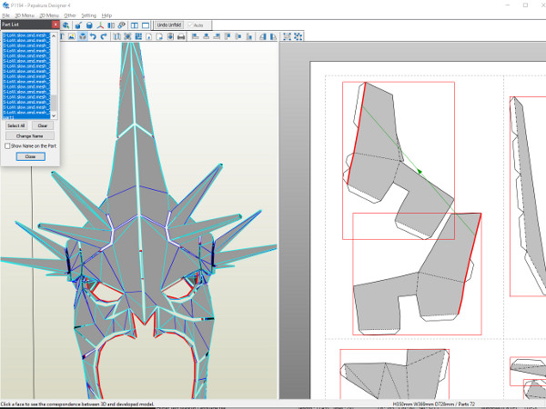Click the fifth align-middle vertical icon
This screenshot has height=409, width=546.
pyautogui.click(x=238, y=36)
